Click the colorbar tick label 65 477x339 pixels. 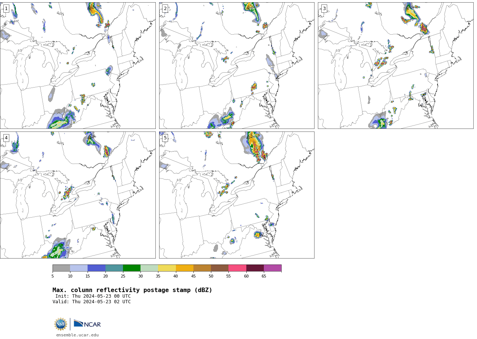pos(264,276)
